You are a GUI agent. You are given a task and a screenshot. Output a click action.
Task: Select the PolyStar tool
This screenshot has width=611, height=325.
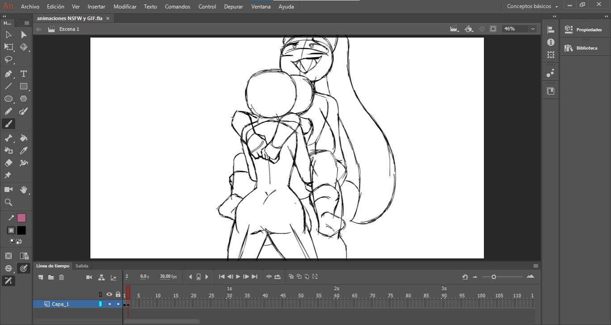click(x=24, y=99)
